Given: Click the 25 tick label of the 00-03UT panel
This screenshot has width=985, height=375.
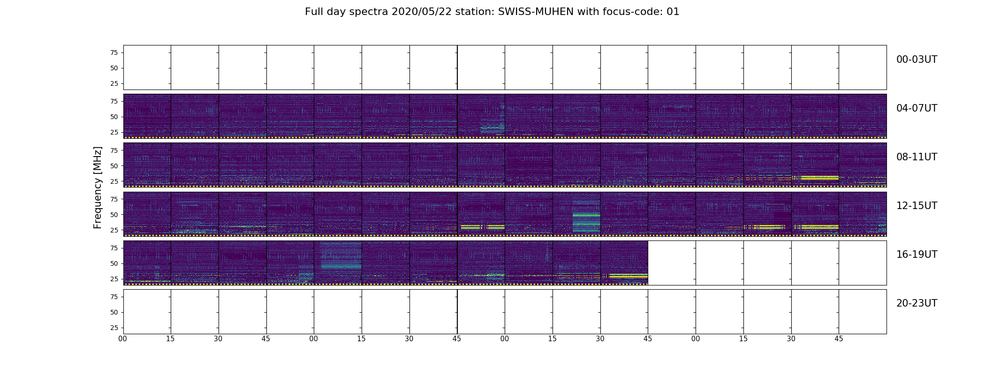Looking at the screenshot, I should [x=114, y=83].
